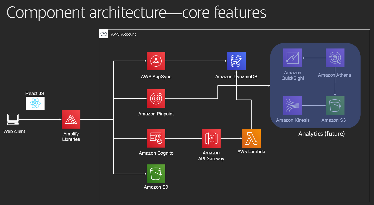The height and width of the screenshot is (205, 374).
Task: Click the "Amazon API Gateway" text label
Action: [211, 156]
